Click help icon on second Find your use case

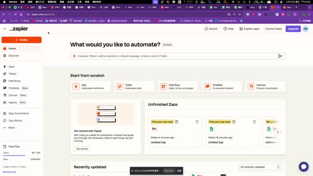click(x=234, y=122)
